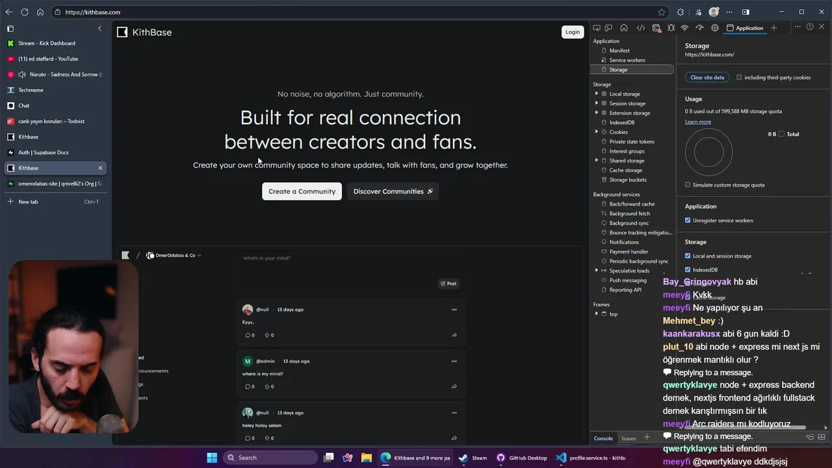Like the 'heley holoy selam' post
The height and width of the screenshot is (468, 832).
click(269, 438)
